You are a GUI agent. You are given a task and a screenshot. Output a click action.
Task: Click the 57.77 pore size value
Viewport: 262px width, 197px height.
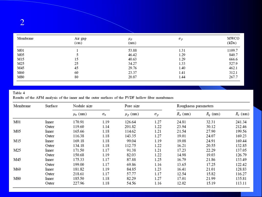131,174
